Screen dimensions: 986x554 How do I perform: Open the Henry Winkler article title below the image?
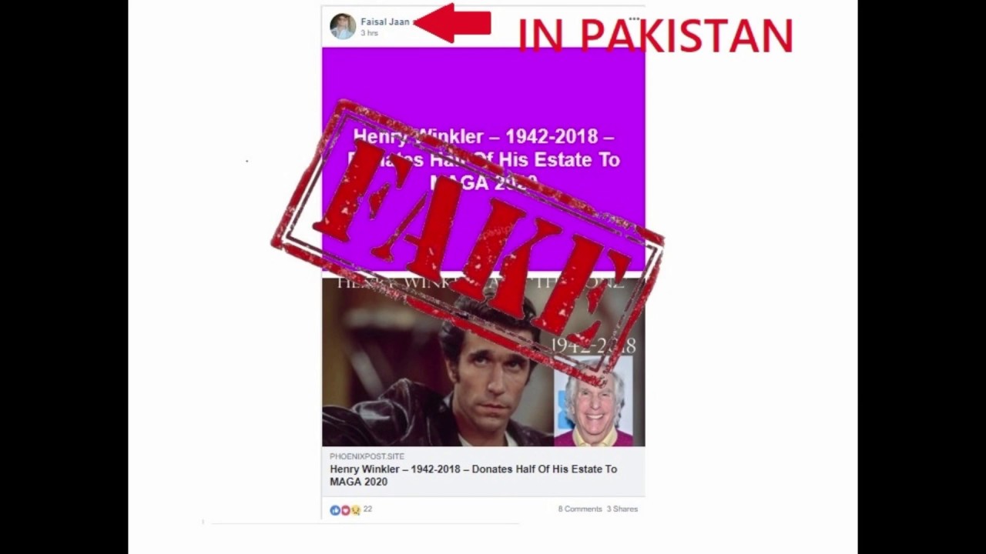tap(473, 476)
